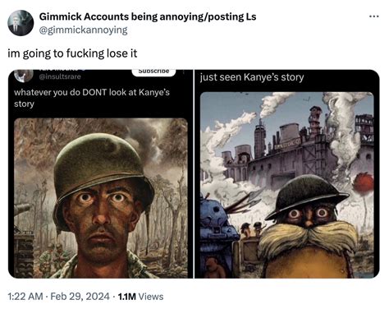This screenshot has height=309, width=389.
Task: Click the soldier painting in left image
Action: coord(101,198)
